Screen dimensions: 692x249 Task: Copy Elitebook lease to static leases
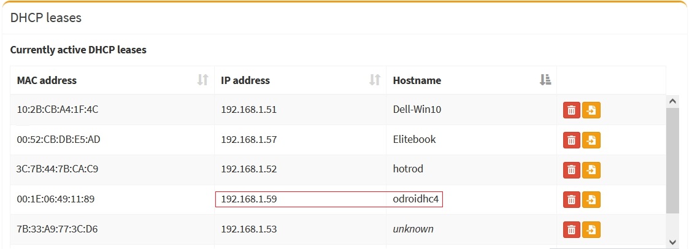(x=591, y=140)
